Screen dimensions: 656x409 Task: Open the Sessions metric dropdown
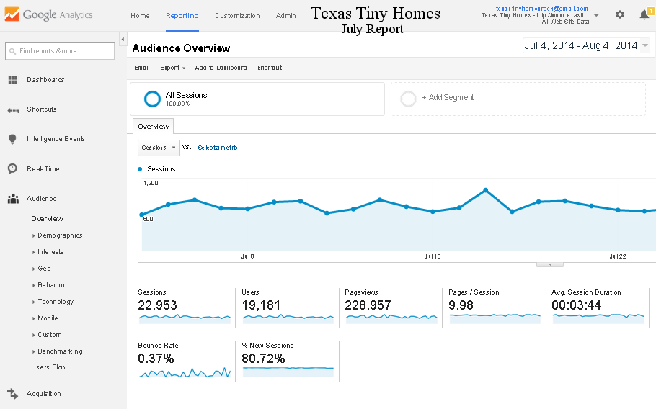(159, 148)
